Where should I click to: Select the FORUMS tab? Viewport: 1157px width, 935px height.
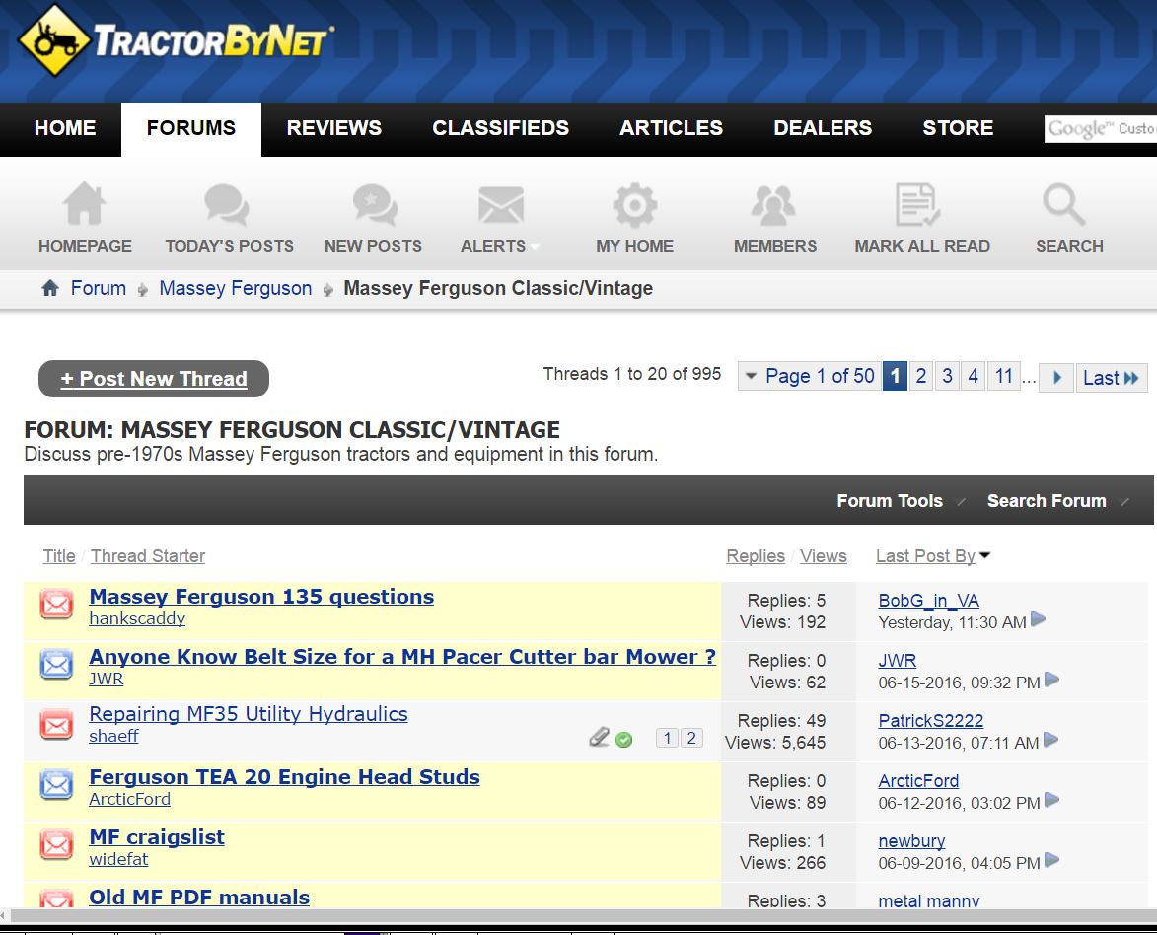pos(191,128)
